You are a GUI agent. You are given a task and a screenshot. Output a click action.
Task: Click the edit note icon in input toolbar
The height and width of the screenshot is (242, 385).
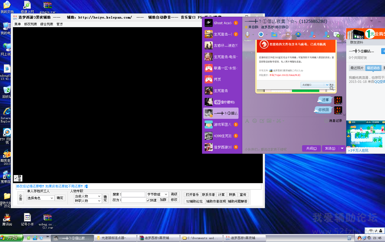[x=262, y=121]
